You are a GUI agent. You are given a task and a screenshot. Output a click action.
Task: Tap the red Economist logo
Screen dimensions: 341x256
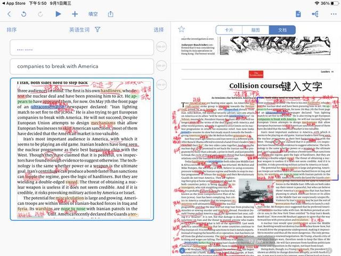point(256,74)
